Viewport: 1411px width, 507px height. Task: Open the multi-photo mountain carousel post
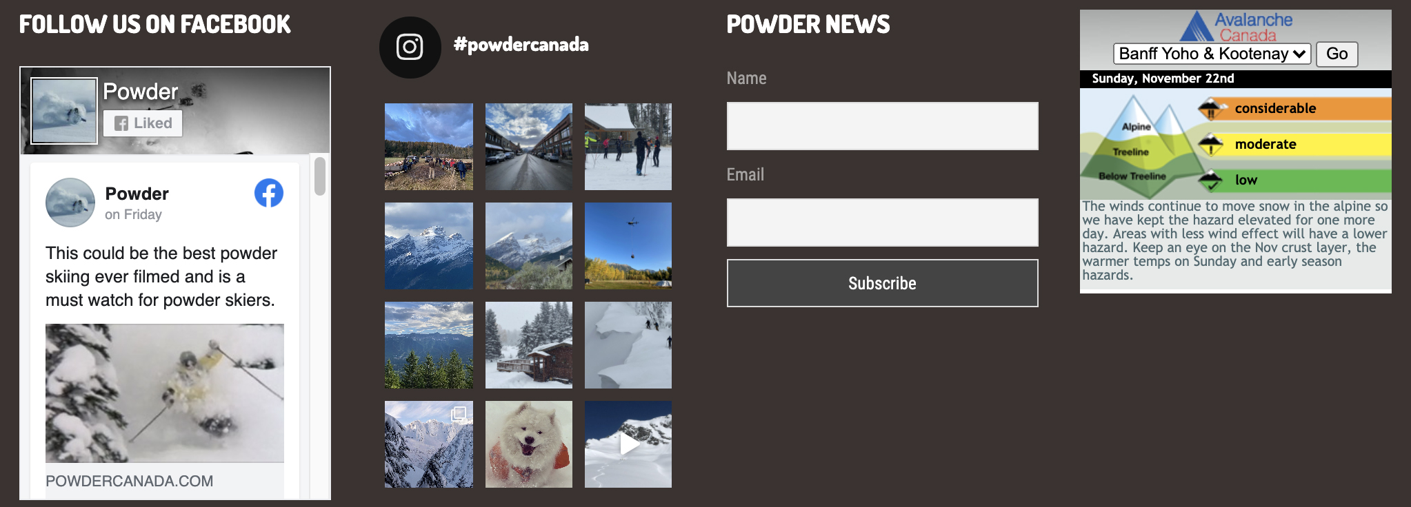429,444
